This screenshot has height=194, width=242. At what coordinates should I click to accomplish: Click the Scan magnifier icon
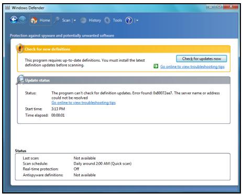57,20
